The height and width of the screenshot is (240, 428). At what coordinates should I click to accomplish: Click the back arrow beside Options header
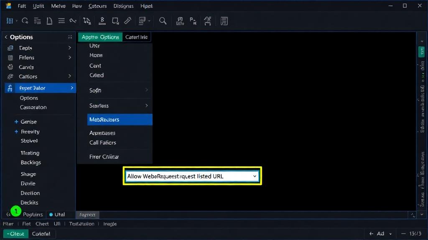tap(6, 37)
